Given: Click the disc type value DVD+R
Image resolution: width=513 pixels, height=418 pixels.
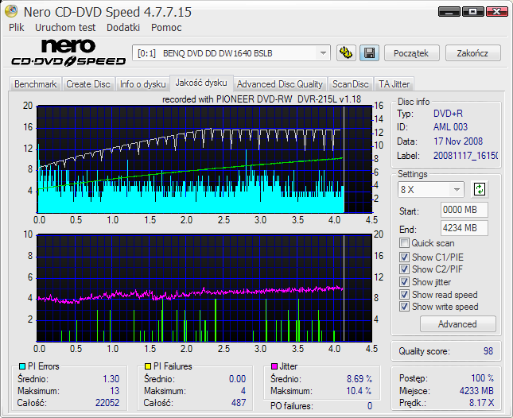Looking at the screenshot, I should [448, 114].
